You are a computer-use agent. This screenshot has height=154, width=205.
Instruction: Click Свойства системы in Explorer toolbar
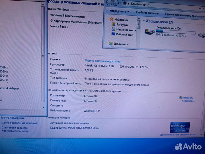(147, 13)
